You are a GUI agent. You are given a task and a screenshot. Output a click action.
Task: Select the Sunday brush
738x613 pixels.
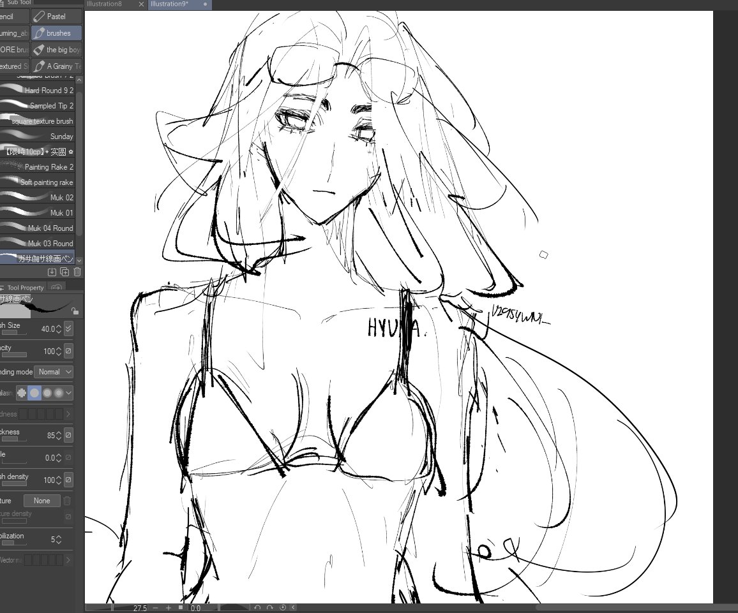tap(37, 137)
